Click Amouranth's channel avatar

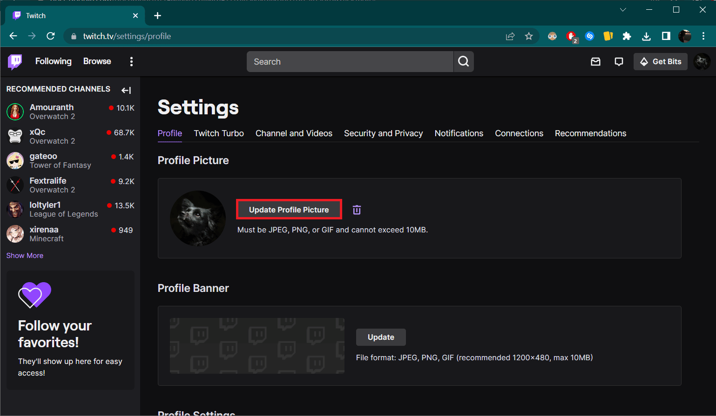point(15,112)
